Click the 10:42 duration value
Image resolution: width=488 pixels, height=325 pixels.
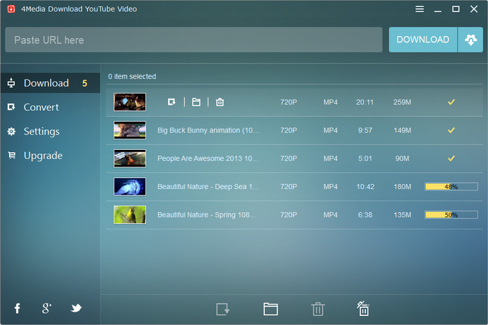[x=365, y=186]
